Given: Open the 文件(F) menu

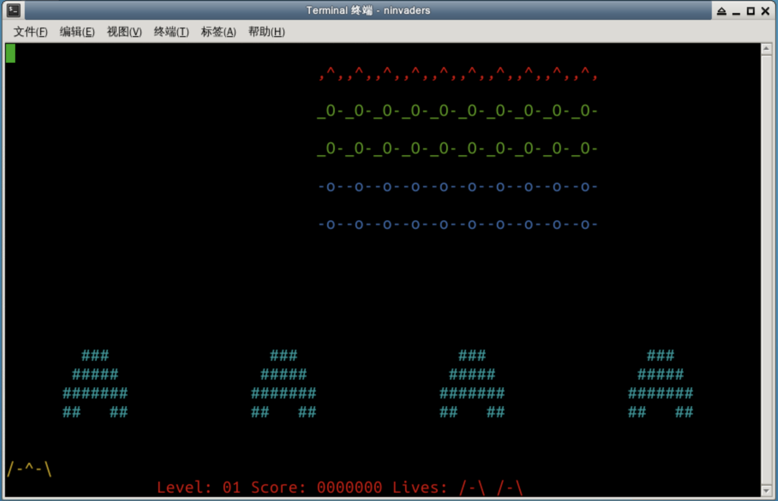Looking at the screenshot, I should point(31,32).
